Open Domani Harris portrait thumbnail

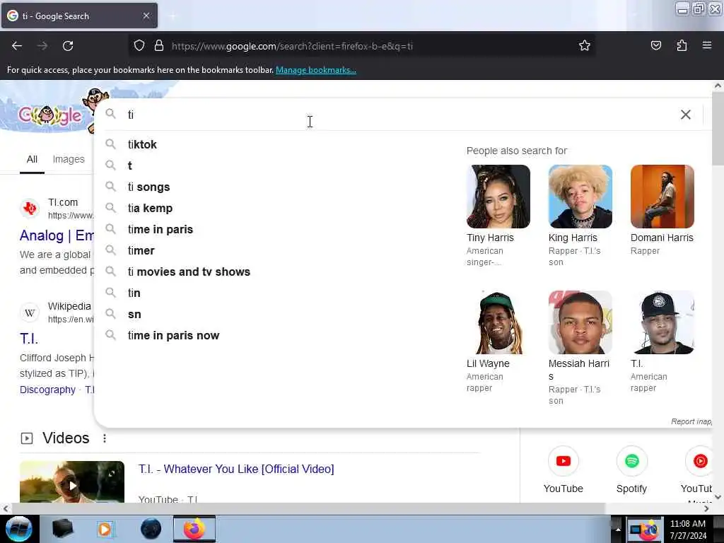point(662,197)
